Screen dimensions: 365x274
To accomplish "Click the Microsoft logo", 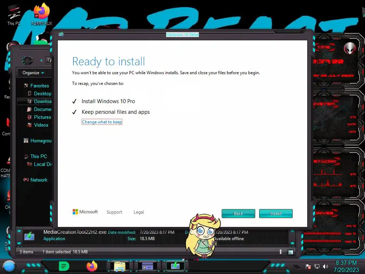I will pos(85,212).
